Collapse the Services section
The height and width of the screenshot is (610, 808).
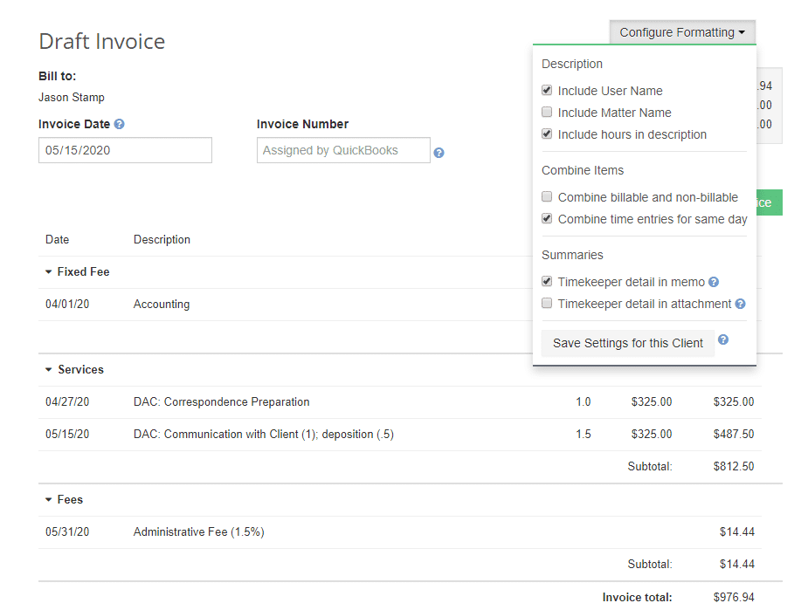[x=48, y=369]
